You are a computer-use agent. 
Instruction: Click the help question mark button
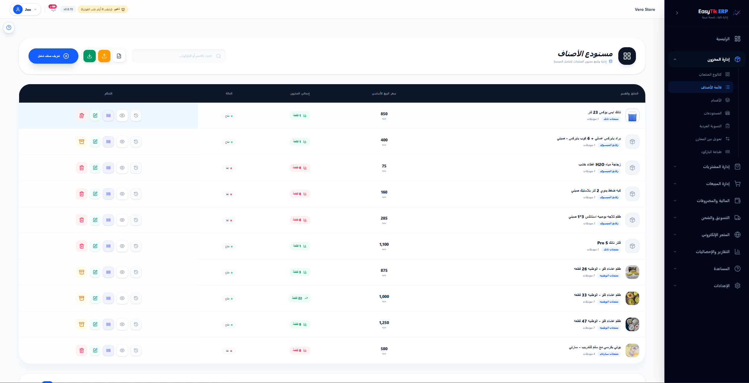[9, 28]
